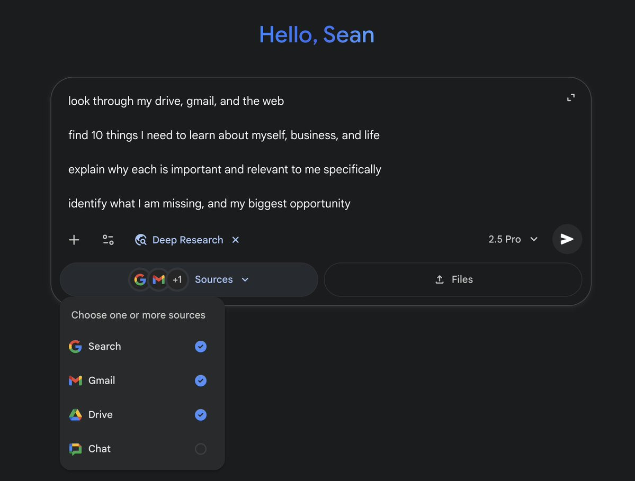Click the +1 badge in the Sources pill

(177, 279)
